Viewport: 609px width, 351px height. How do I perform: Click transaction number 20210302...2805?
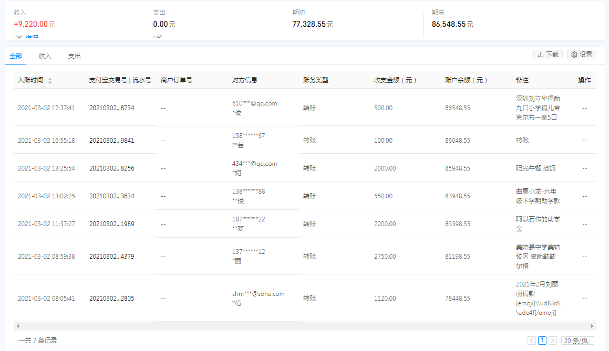[111, 299]
